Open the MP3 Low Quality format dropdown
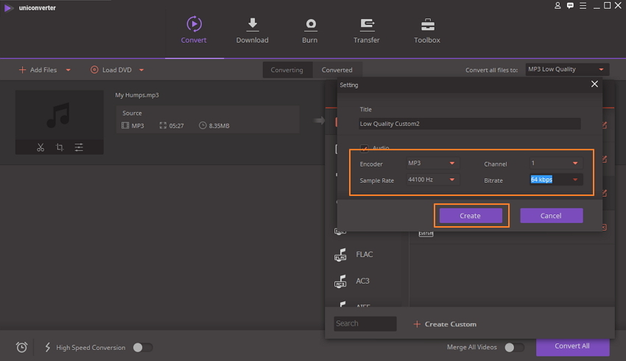This screenshot has width=626, height=361. point(567,69)
